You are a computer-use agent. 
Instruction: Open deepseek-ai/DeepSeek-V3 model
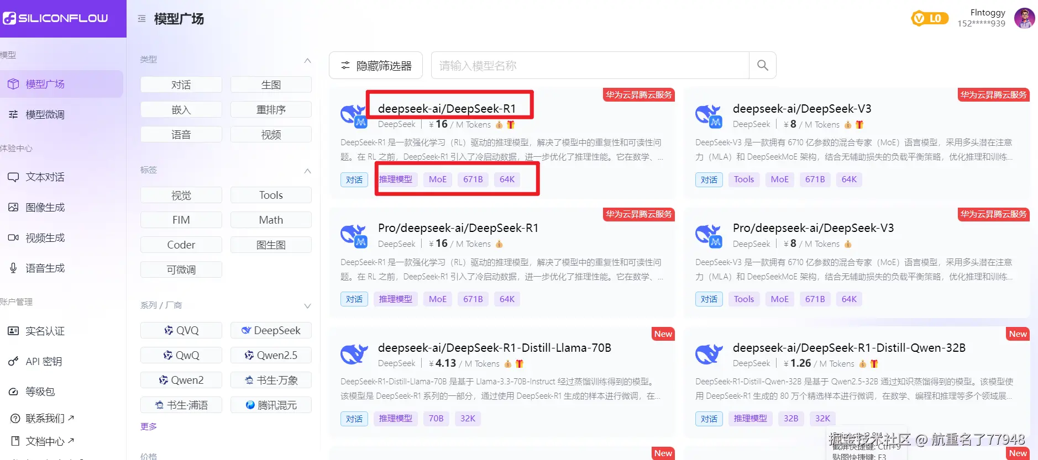click(x=802, y=109)
